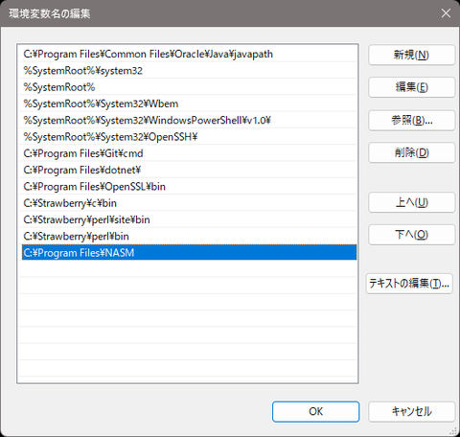Confirm changes with OK button

tap(315, 411)
